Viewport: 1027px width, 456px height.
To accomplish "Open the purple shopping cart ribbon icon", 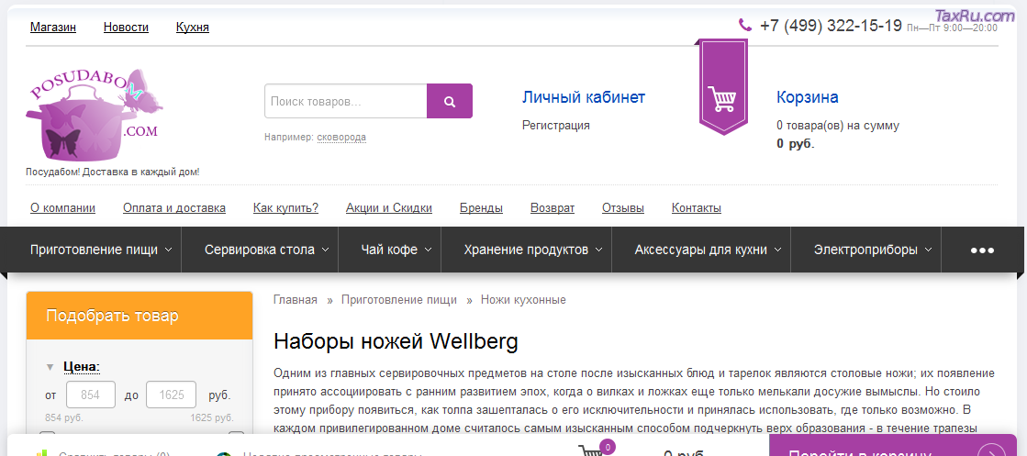I will 724,87.
